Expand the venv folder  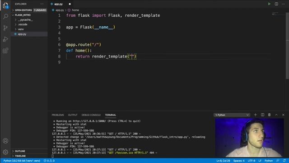point(21,29)
